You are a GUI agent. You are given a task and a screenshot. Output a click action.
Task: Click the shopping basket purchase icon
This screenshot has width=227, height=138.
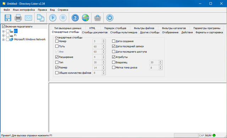coord(98,18)
